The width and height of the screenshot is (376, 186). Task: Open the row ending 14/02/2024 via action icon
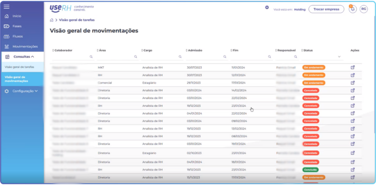[x=352, y=90]
